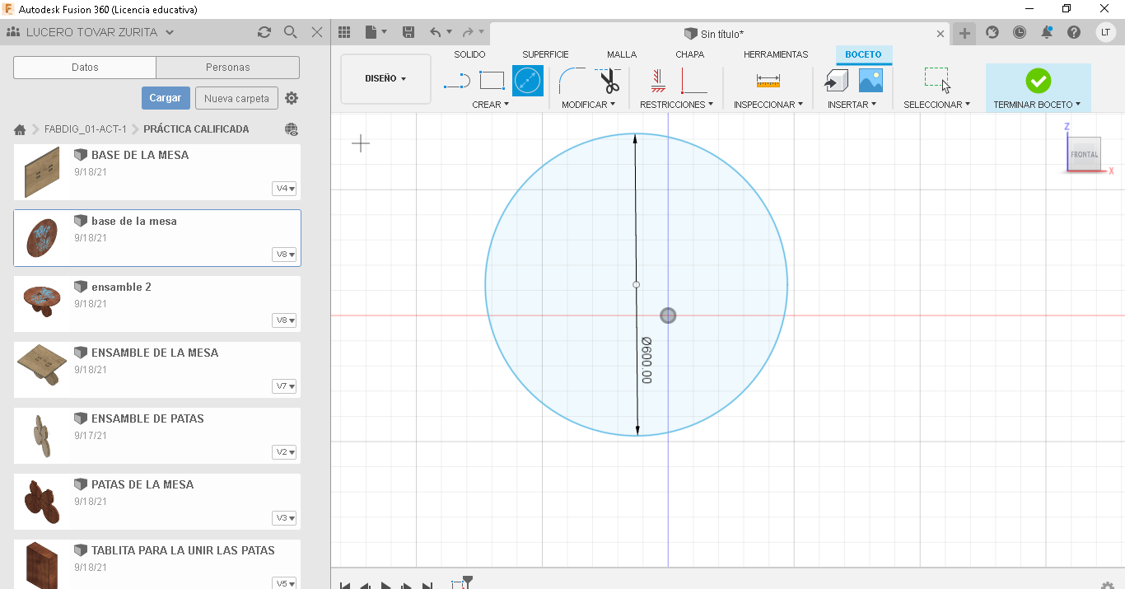
Task: Close the Sin título document tab
Action: tap(941, 34)
